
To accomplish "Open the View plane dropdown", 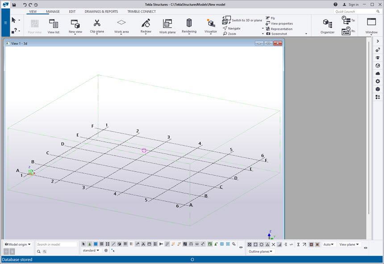I will (349, 244).
